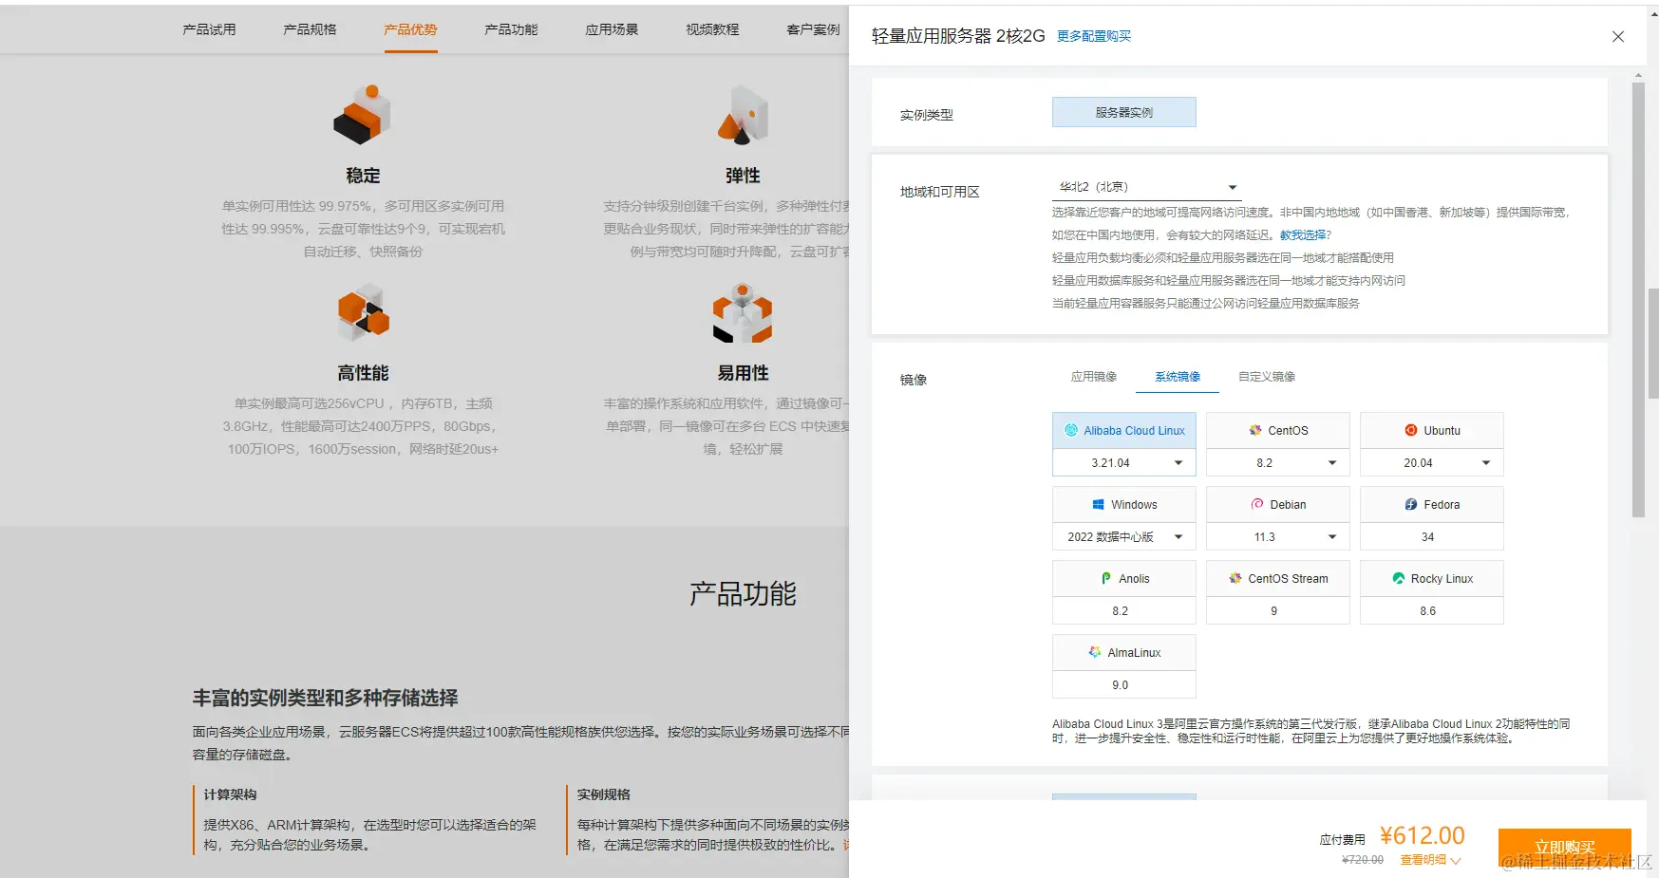Click the 立即购买 button

[x=1565, y=848]
